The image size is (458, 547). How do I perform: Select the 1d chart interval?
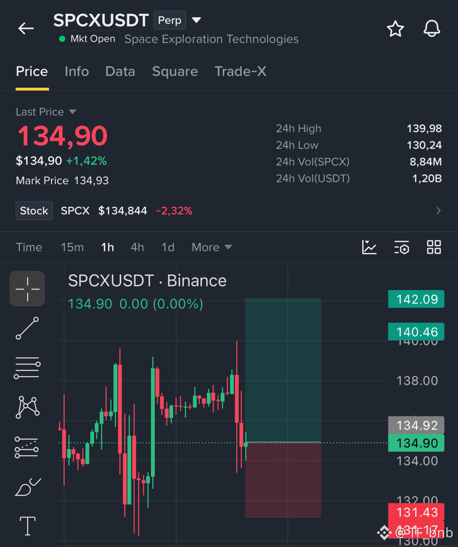(168, 247)
